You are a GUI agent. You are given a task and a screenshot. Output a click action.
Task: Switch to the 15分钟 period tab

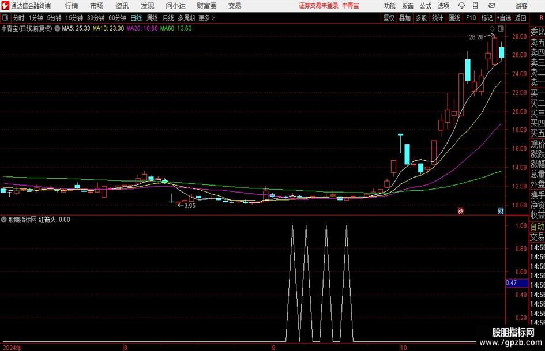(74, 18)
